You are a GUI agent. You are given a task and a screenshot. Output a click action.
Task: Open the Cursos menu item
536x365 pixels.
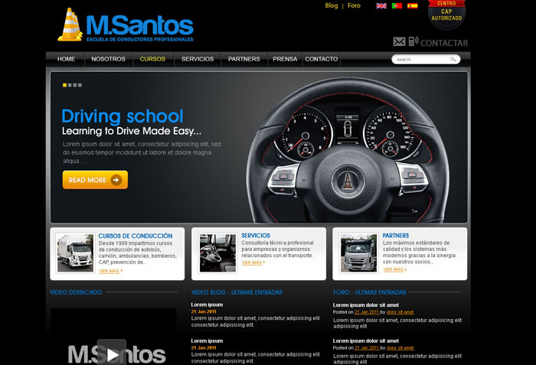tap(152, 59)
